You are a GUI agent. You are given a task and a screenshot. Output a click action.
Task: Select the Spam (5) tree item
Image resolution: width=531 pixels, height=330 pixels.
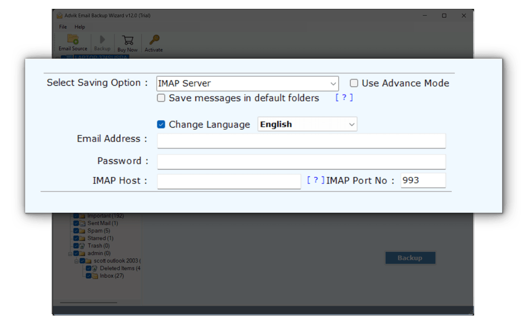(x=99, y=231)
